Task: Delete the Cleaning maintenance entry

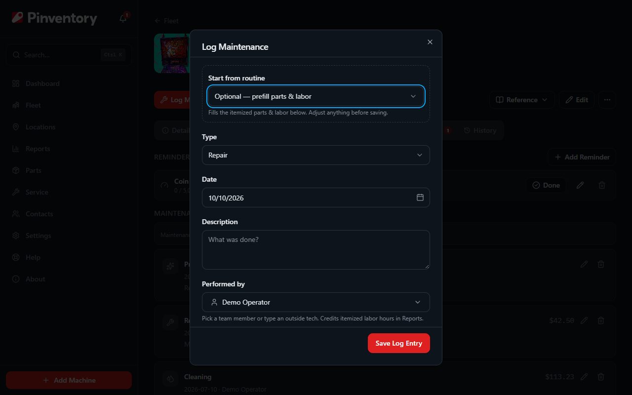Action: pos(601,377)
